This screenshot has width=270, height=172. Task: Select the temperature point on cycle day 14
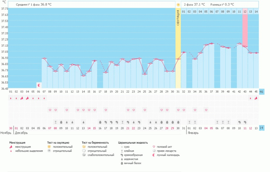83,76
